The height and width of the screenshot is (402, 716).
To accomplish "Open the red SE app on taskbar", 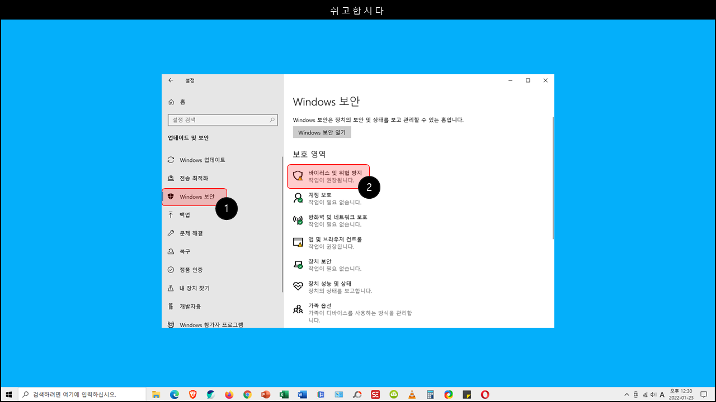I will tap(376, 394).
